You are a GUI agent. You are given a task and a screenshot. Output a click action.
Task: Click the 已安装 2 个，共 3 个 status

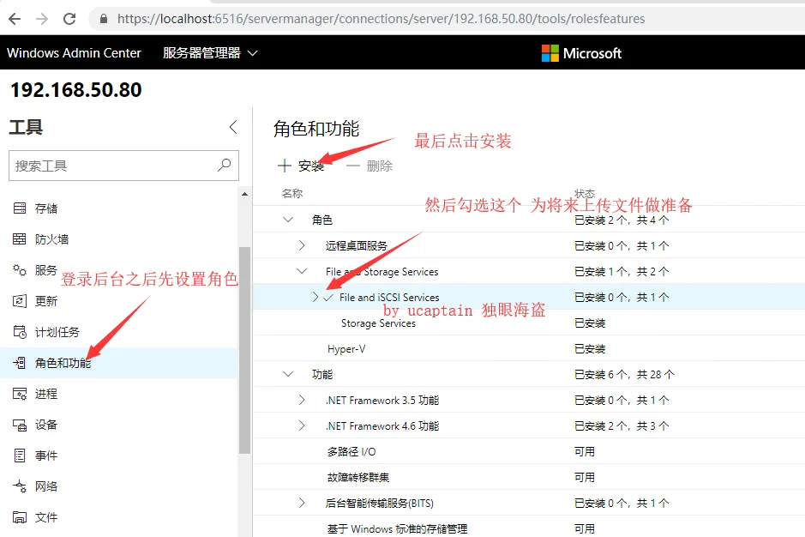pos(622,425)
